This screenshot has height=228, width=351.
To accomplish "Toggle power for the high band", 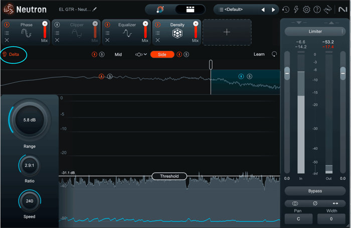I will pos(241,76).
